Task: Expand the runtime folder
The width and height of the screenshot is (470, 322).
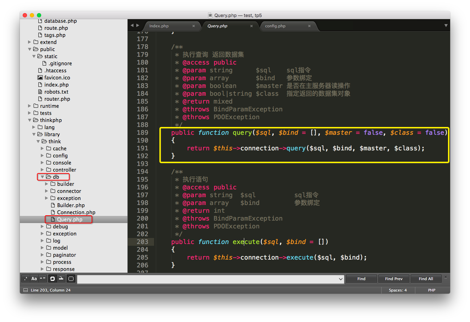Action: [x=30, y=106]
